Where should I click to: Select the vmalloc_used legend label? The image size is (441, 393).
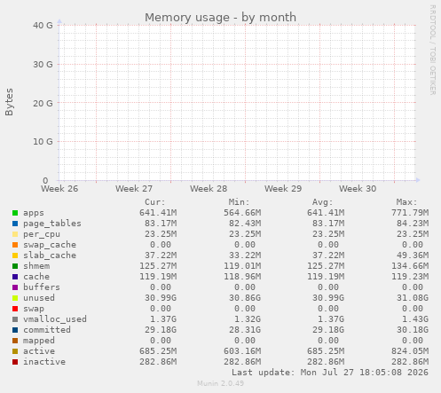55,319
